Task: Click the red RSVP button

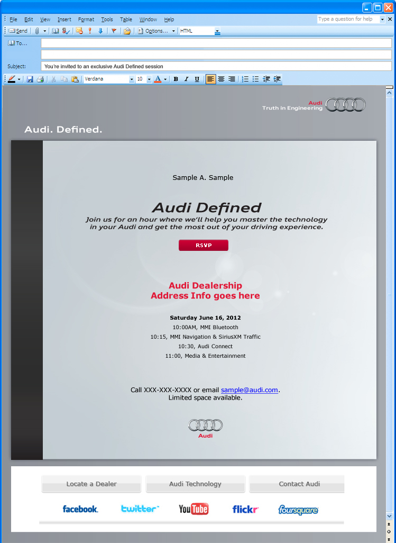Action: (x=204, y=245)
